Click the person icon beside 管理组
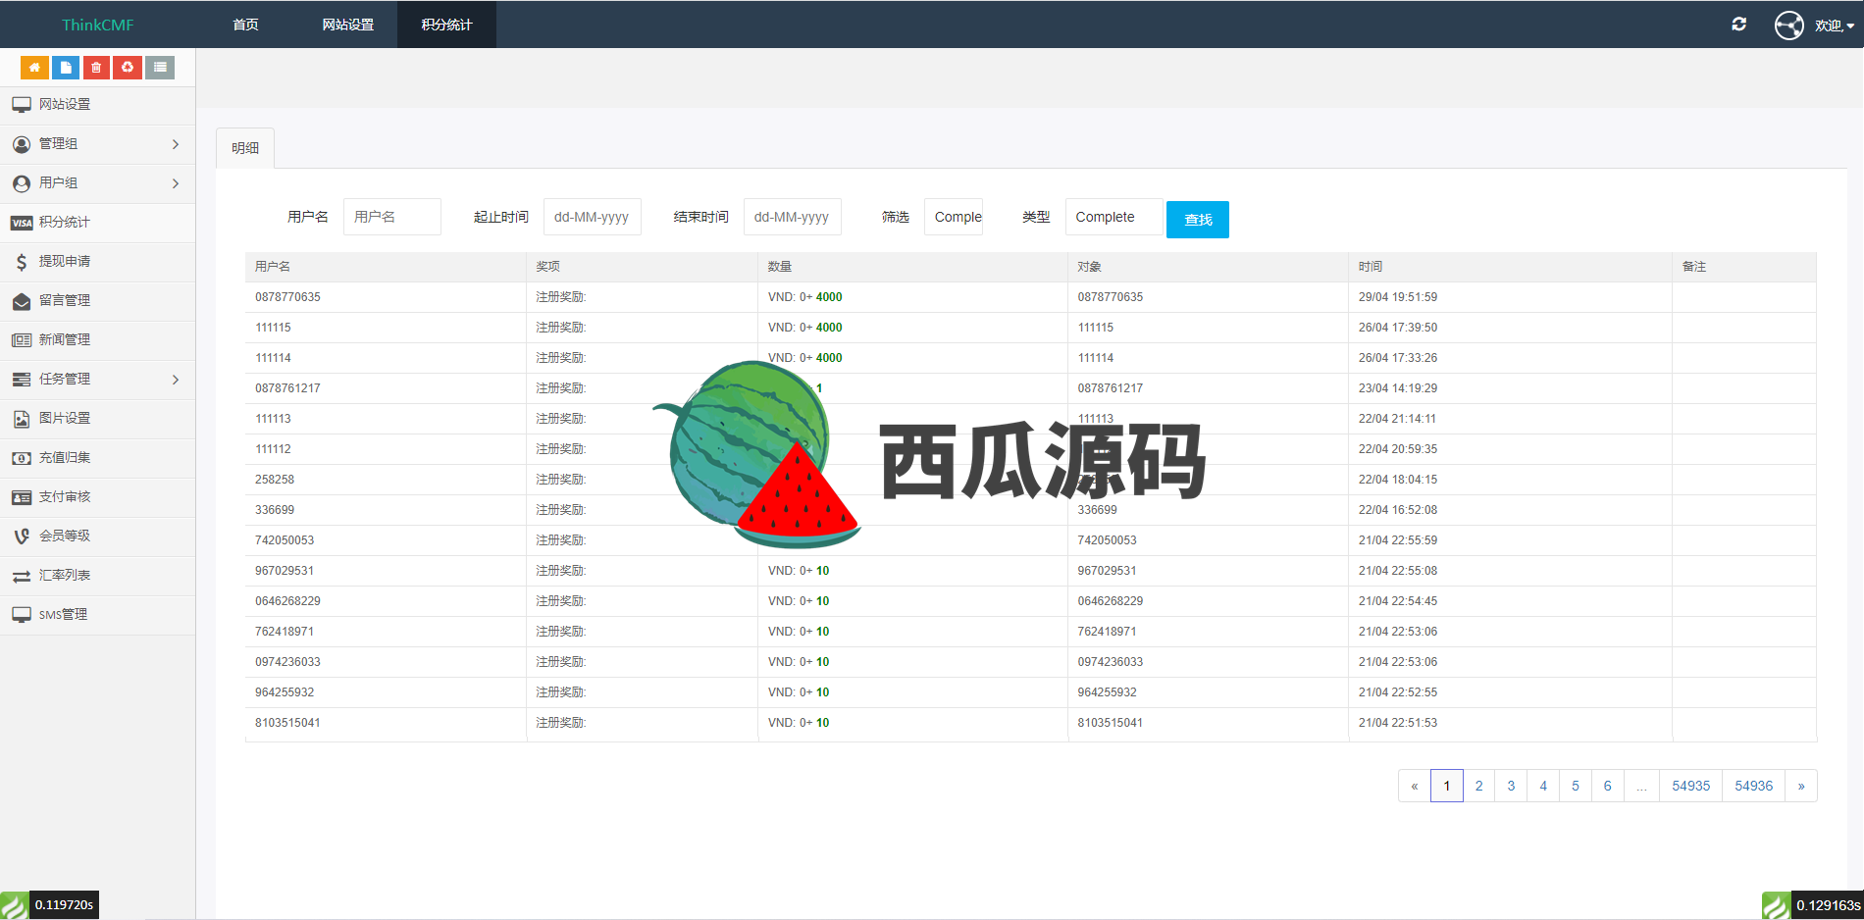The image size is (1864, 920). [22, 144]
